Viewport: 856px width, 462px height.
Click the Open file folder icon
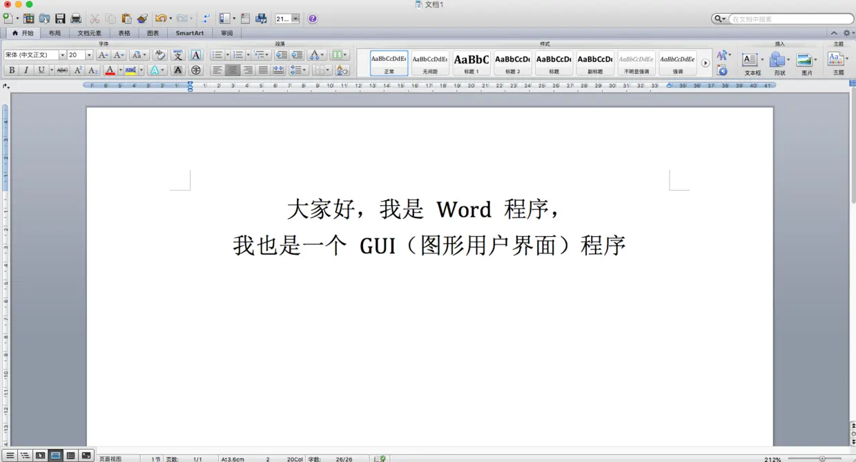point(44,19)
